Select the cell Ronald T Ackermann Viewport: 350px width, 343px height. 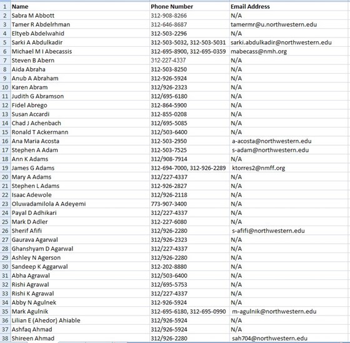80,132
